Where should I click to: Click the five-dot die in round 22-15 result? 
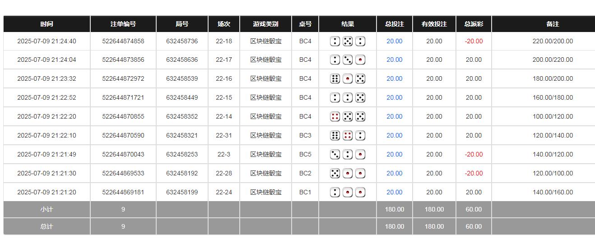[x=360, y=97]
